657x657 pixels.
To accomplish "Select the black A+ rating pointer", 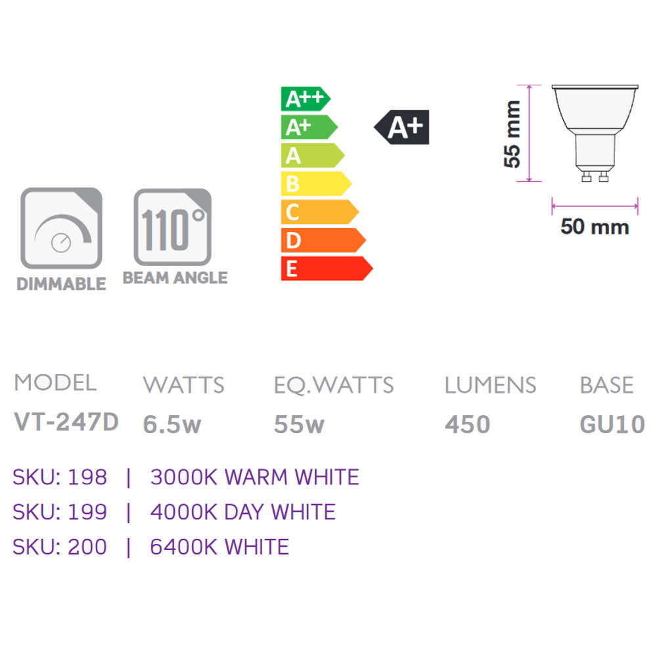I will pyautogui.click(x=401, y=127).
